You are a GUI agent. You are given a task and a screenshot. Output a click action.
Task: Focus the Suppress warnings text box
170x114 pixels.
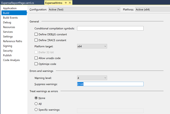(x=110, y=84)
